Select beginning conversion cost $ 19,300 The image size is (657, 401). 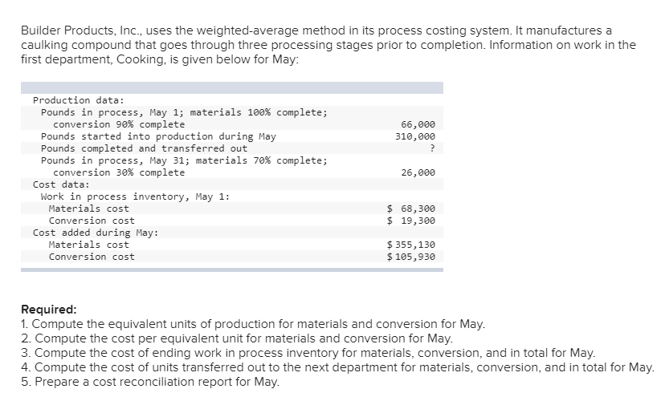[411, 221]
